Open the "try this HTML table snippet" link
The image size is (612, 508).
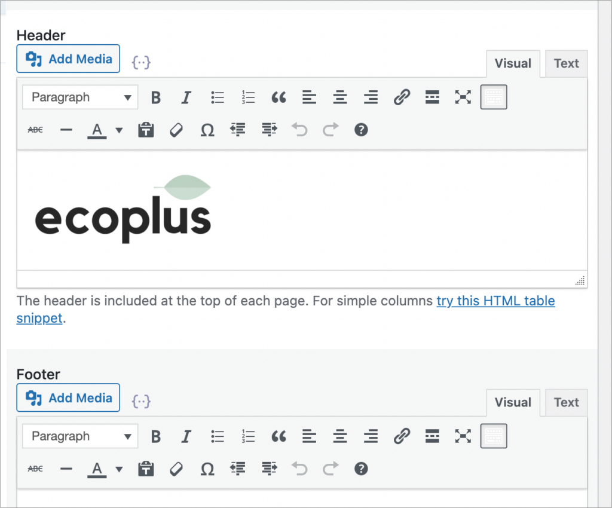click(x=495, y=301)
